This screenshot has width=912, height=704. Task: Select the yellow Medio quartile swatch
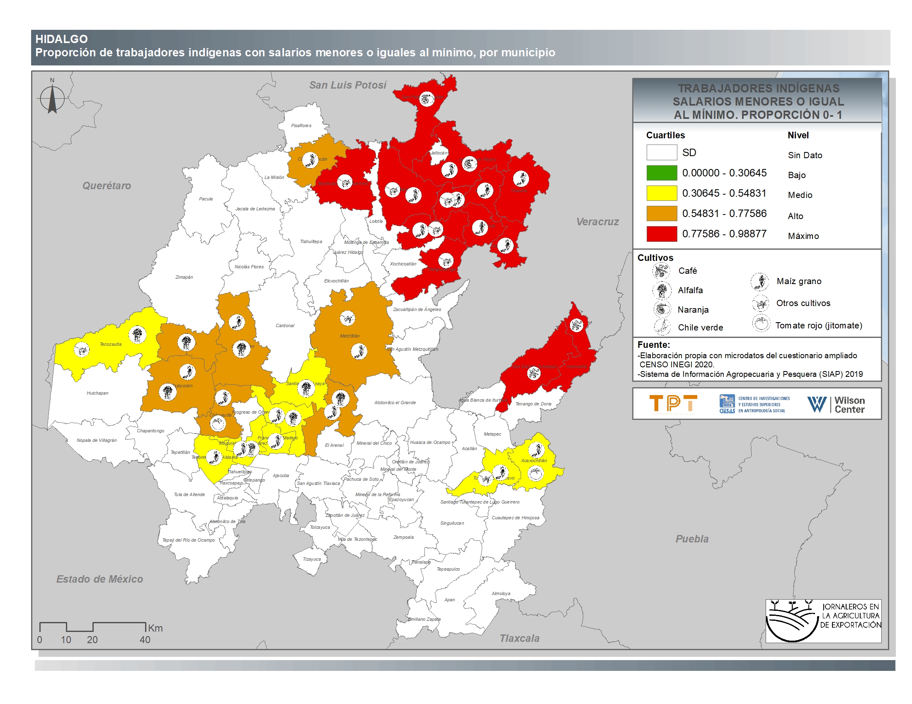pos(662,193)
